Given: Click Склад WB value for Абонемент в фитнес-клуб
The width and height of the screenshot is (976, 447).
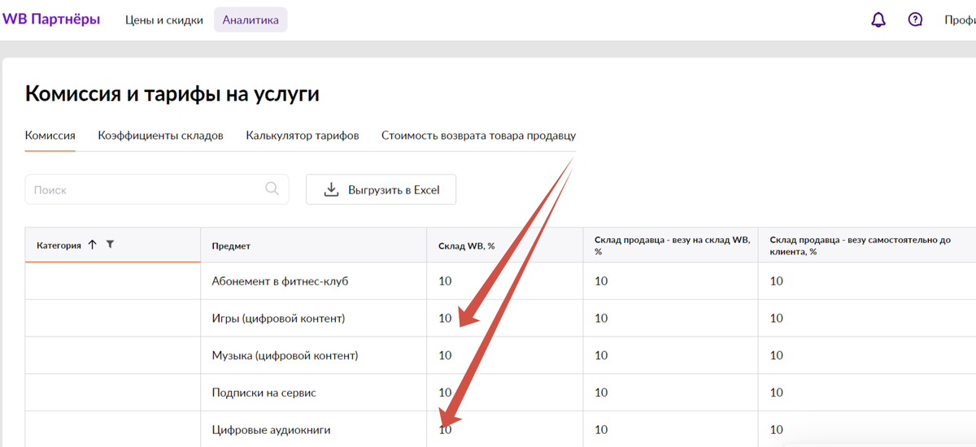Looking at the screenshot, I should (x=445, y=281).
